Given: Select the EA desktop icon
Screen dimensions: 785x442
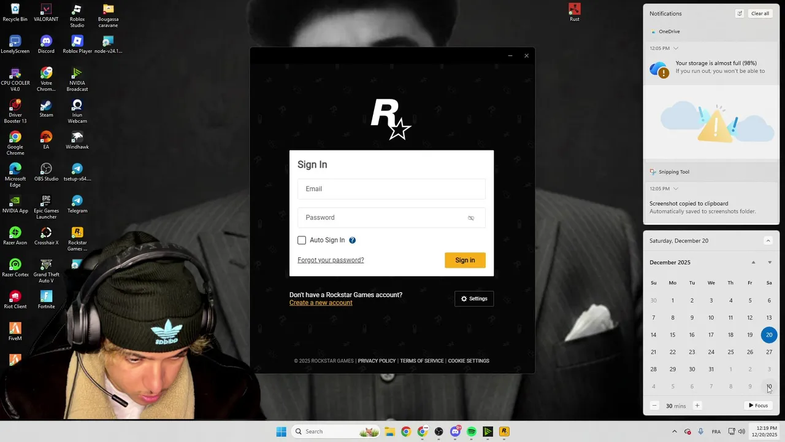Looking at the screenshot, I should (46, 141).
